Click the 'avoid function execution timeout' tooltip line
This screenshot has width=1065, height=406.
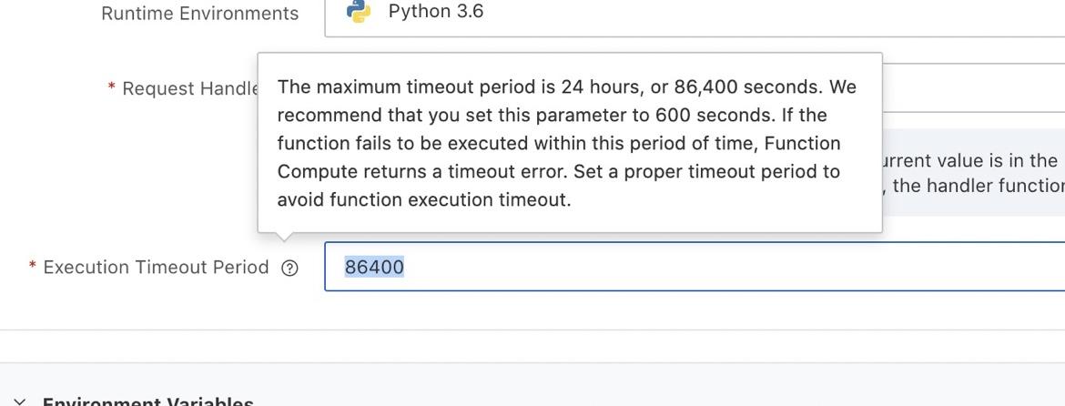pyautogui.click(x=423, y=199)
